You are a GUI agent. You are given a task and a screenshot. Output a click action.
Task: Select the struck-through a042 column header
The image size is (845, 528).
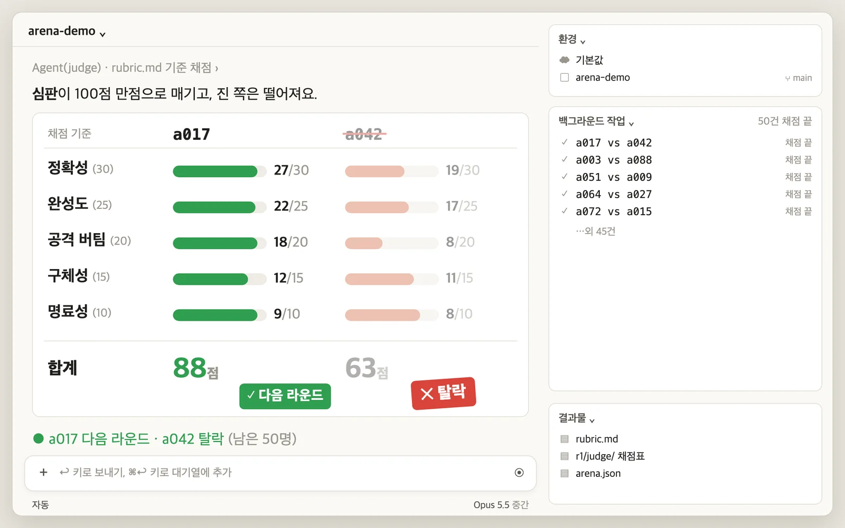click(364, 134)
